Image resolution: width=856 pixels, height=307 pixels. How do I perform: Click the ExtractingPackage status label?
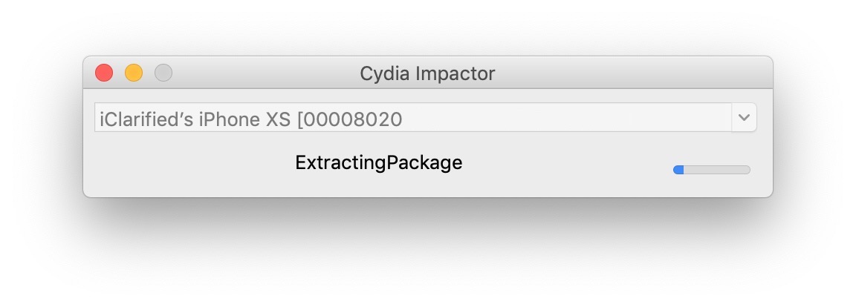pos(378,162)
